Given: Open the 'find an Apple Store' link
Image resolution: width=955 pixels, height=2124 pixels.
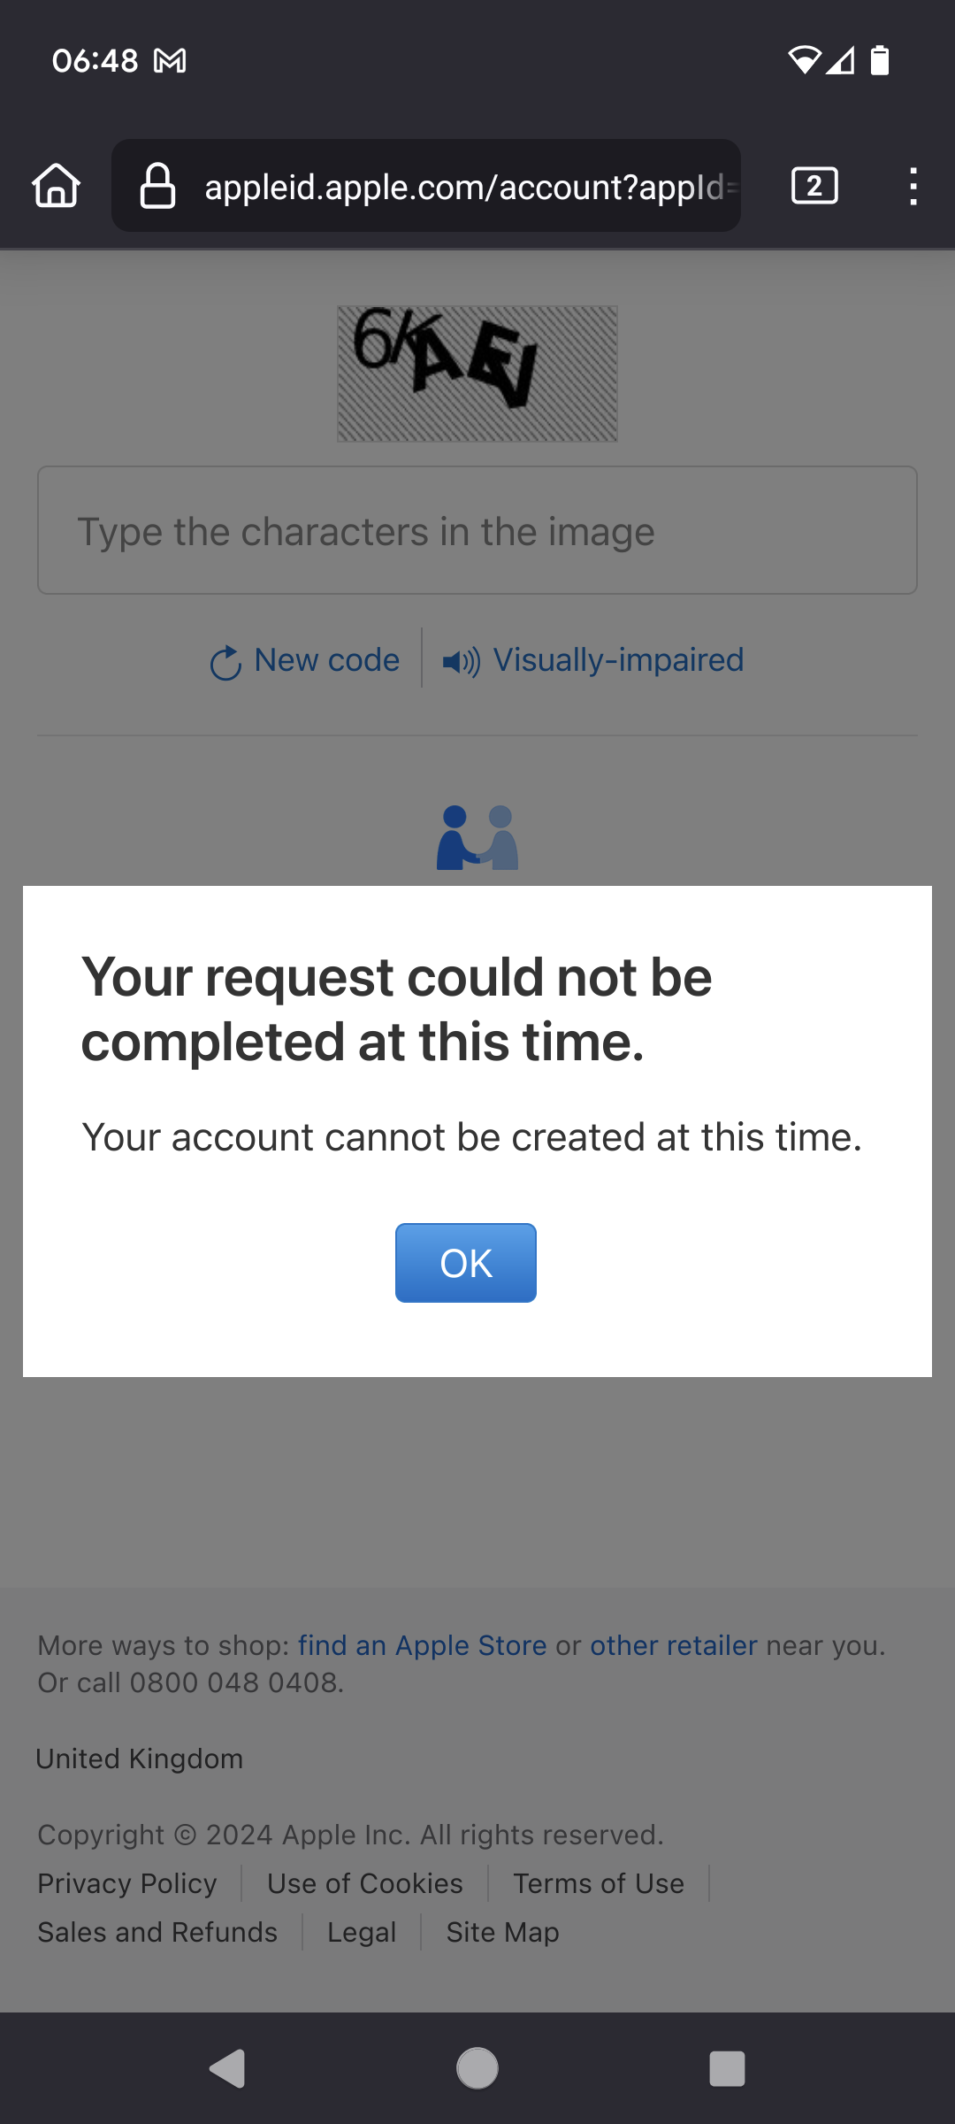Looking at the screenshot, I should point(423,1645).
